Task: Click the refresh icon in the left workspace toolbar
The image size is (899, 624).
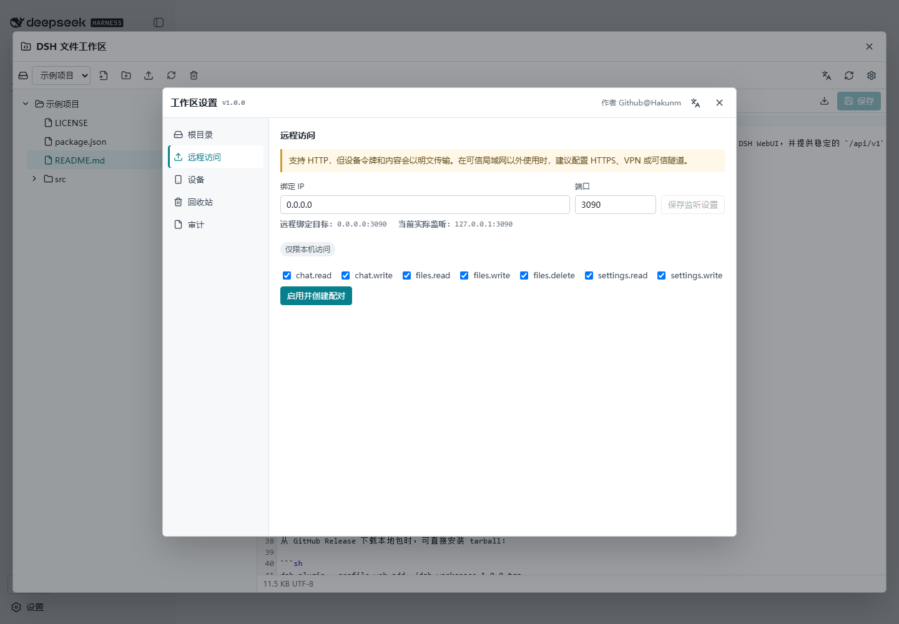Action: (x=171, y=76)
